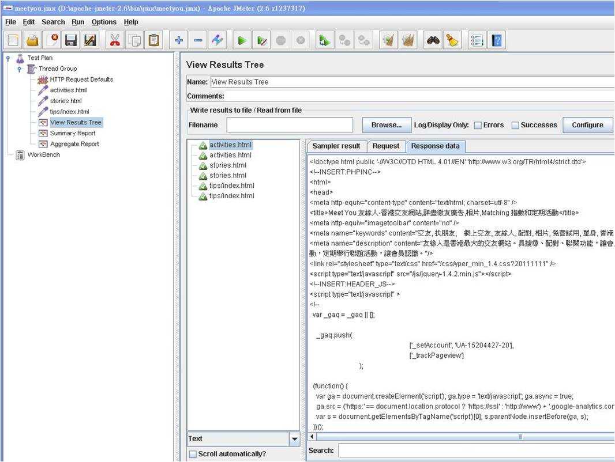This screenshot has height=462, width=615.
Task: Switch to the Response data tab
Action: [x=436, y=146]
